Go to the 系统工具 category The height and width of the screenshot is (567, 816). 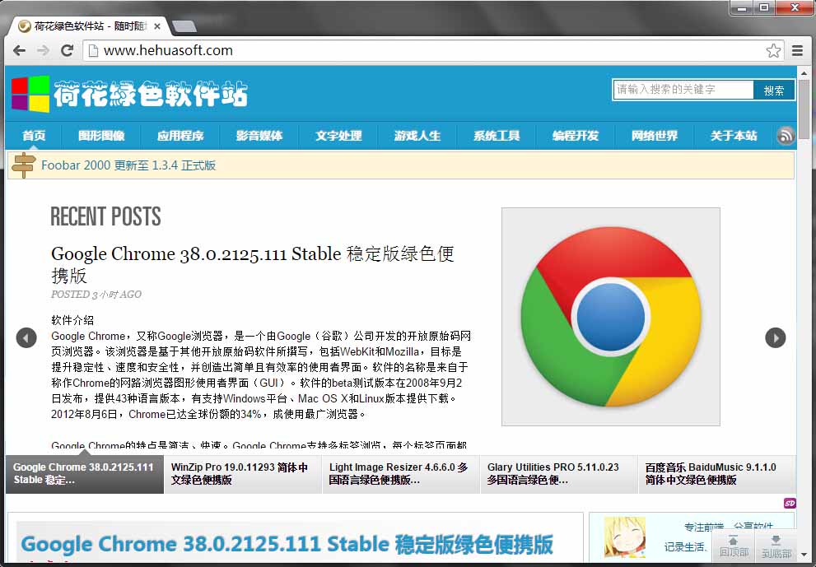click(497, 136)
